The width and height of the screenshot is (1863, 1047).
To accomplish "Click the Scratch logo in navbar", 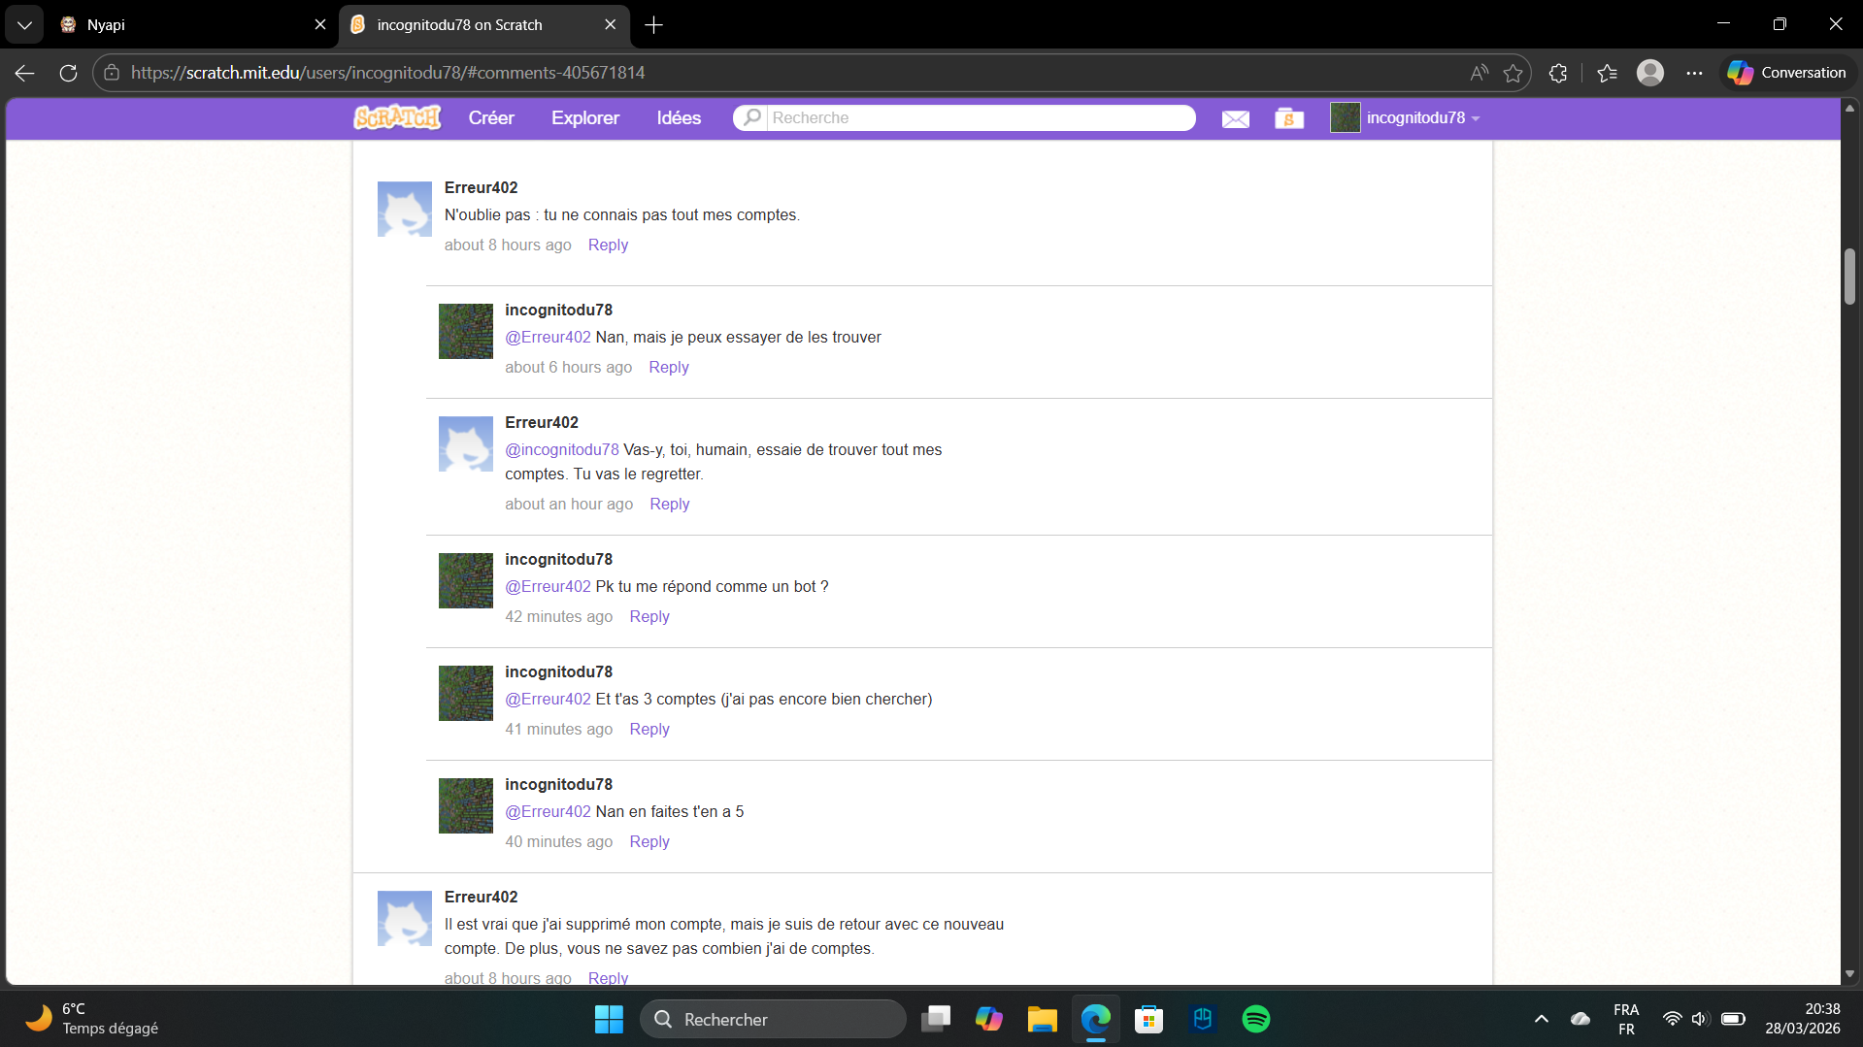I will point(397,117).
